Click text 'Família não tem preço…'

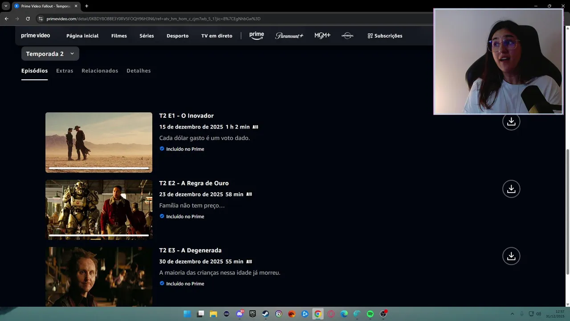pos(192,205)
